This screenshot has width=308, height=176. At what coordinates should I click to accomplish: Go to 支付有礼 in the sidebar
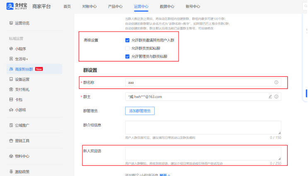tap(22, 89)
